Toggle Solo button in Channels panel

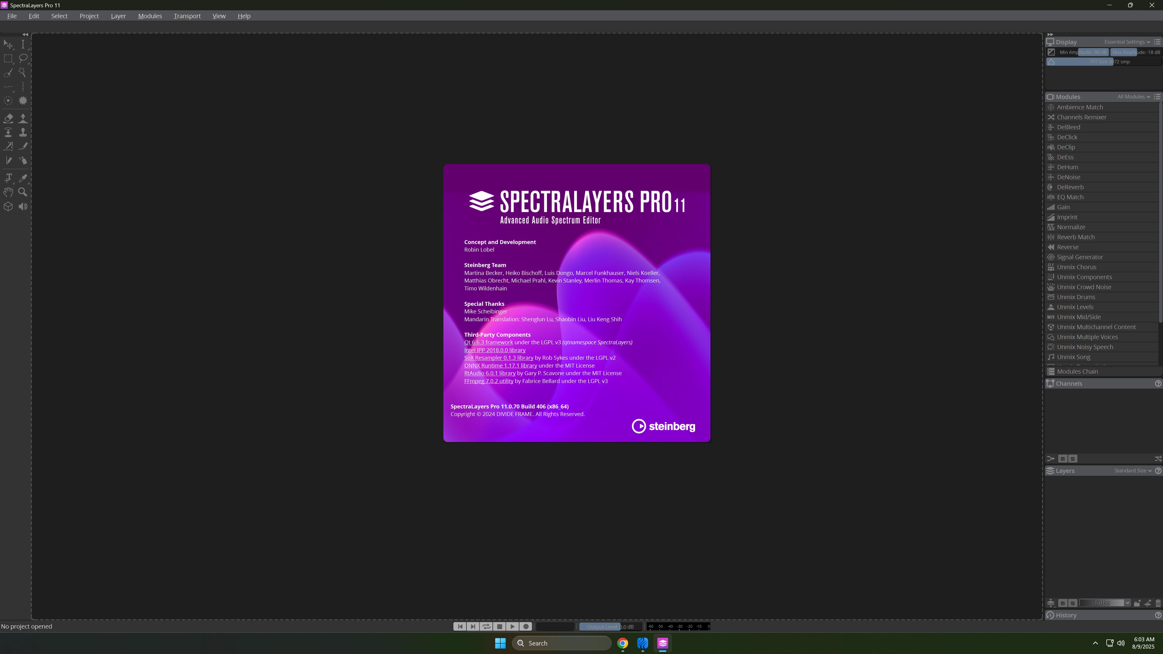point(1073,459)
